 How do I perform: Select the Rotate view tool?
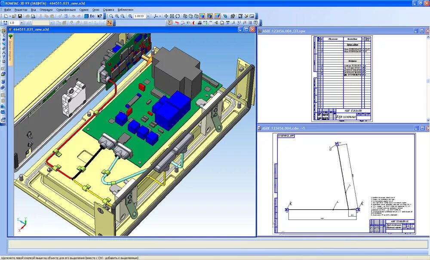pos(178,16)
